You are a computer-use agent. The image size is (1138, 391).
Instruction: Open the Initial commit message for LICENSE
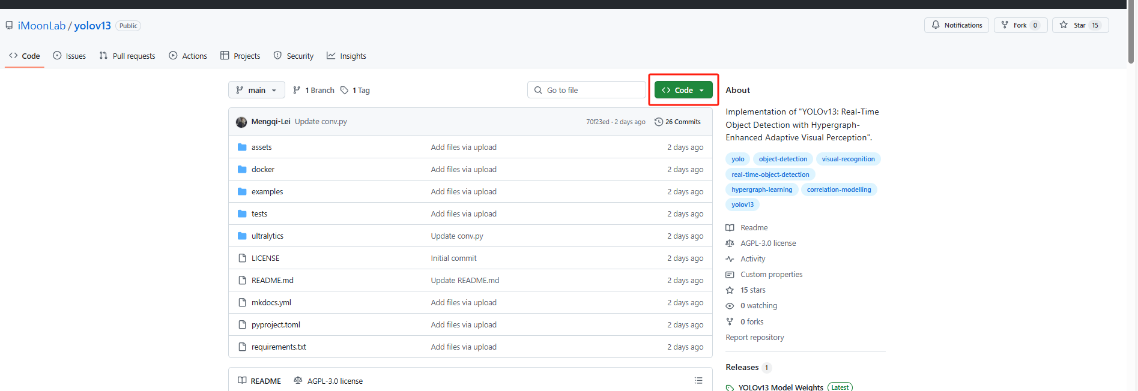pos(453,258)
